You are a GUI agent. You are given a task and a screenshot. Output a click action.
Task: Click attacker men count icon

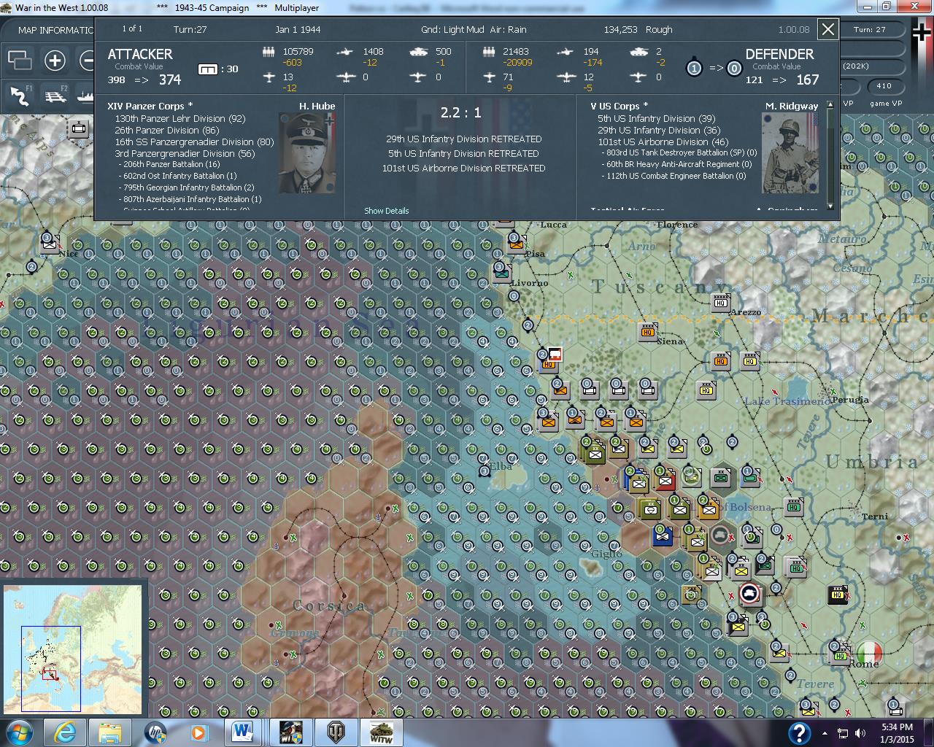coord(269,52)
